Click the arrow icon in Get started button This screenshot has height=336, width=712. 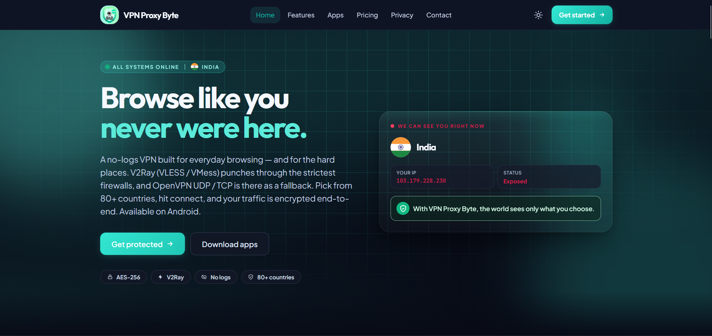tap(602, 15)
